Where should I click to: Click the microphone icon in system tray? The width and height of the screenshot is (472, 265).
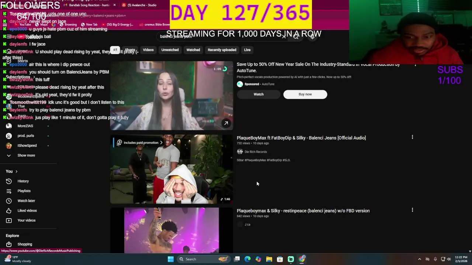(435, 259)
